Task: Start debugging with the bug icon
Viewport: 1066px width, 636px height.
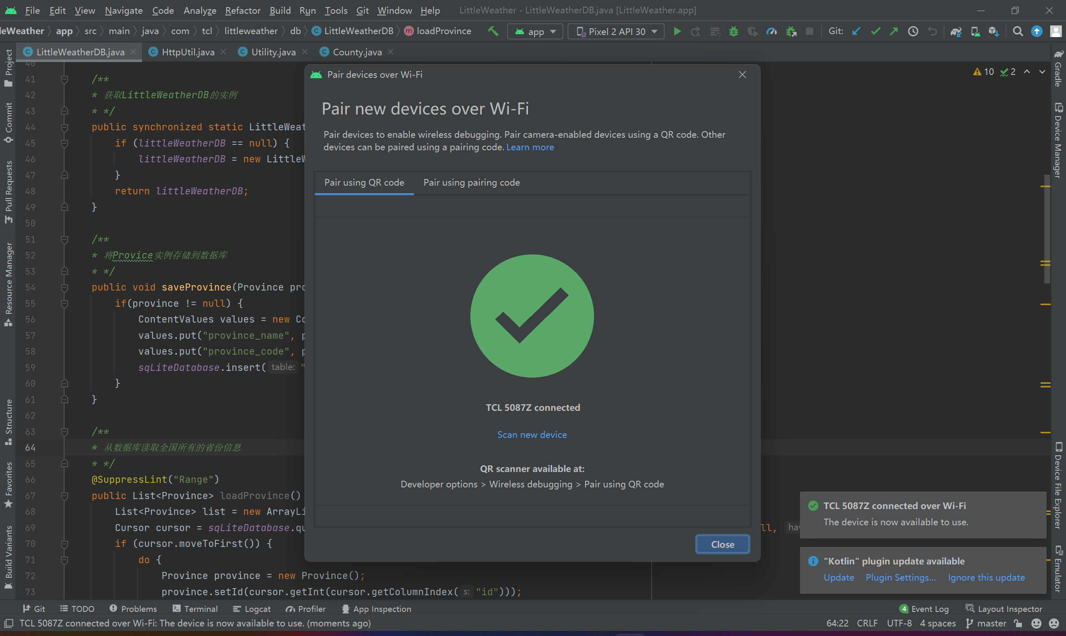Action: pyautogui.click(x=733, y=31)
